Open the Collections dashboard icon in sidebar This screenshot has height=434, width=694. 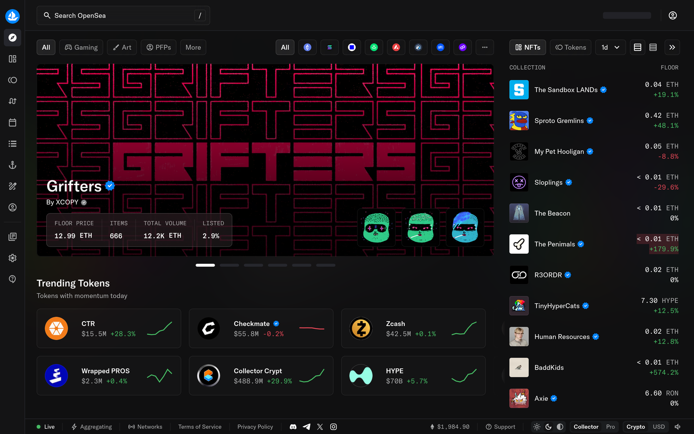pos(13,59)
